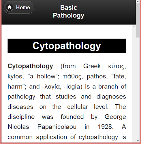This screenshot has width=141, height=144.
Task: Click the Greek word κύτος
Action: point(117,67)
